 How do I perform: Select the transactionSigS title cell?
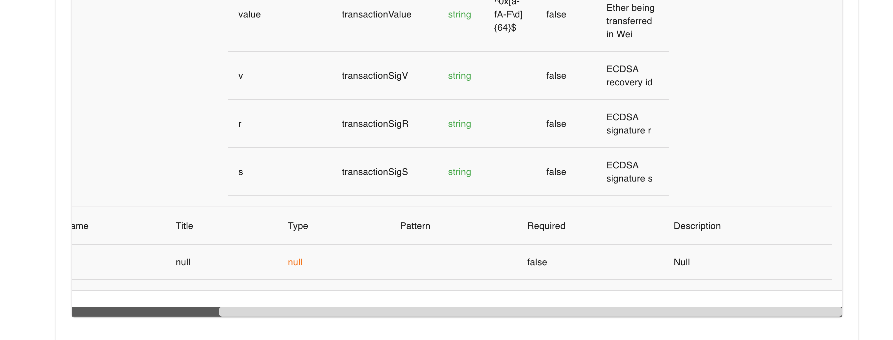(x=375, y=172)
